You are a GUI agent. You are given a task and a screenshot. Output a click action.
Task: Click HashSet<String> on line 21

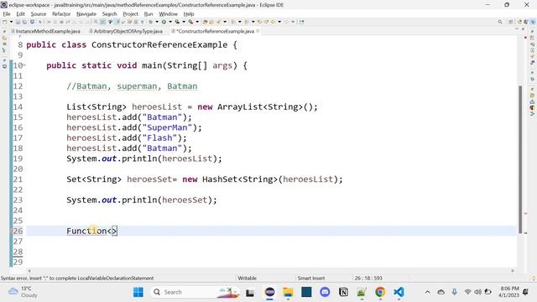tap(240, 180)
